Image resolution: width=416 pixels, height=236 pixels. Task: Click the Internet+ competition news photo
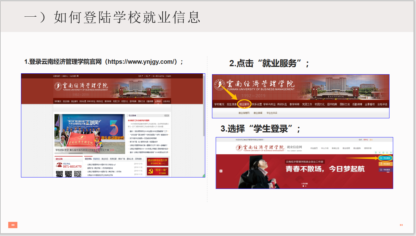click(90, 134)
